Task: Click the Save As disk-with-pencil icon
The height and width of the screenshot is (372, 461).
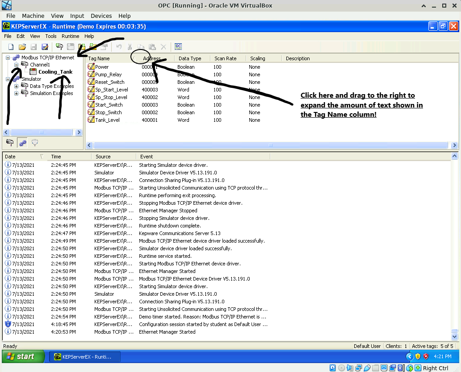Action: click(x=45, y=47)
